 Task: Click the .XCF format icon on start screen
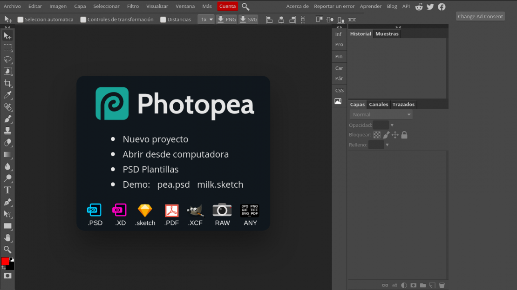[195, 211]
